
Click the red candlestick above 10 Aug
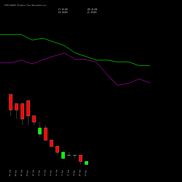pos(34,119)
